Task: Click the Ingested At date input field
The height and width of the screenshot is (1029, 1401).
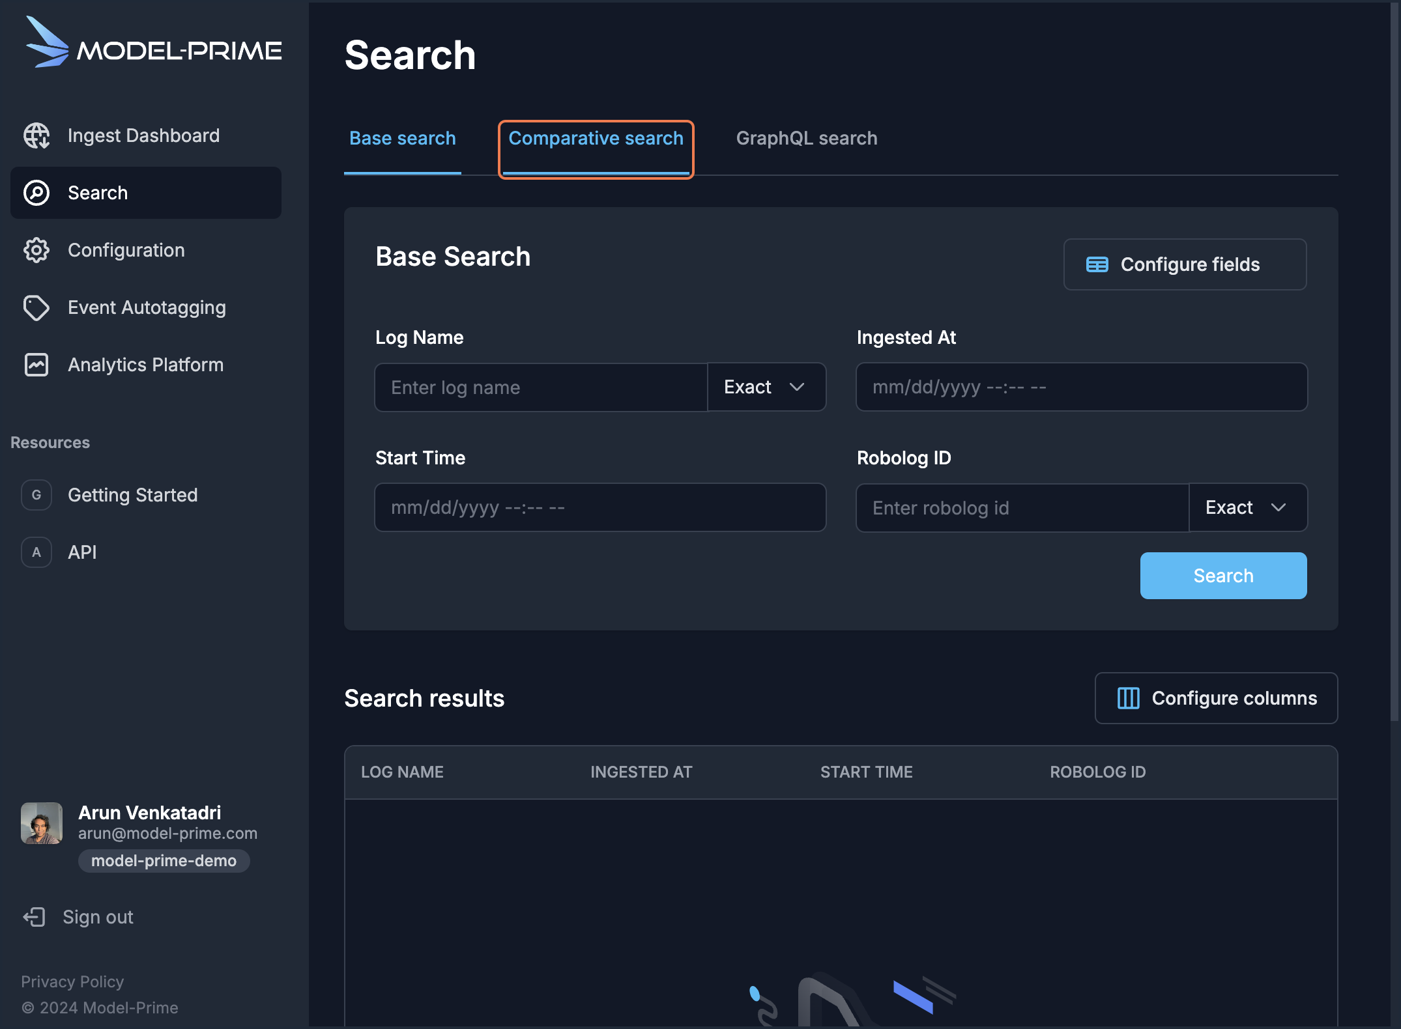Action: (x=1081, y=387)
